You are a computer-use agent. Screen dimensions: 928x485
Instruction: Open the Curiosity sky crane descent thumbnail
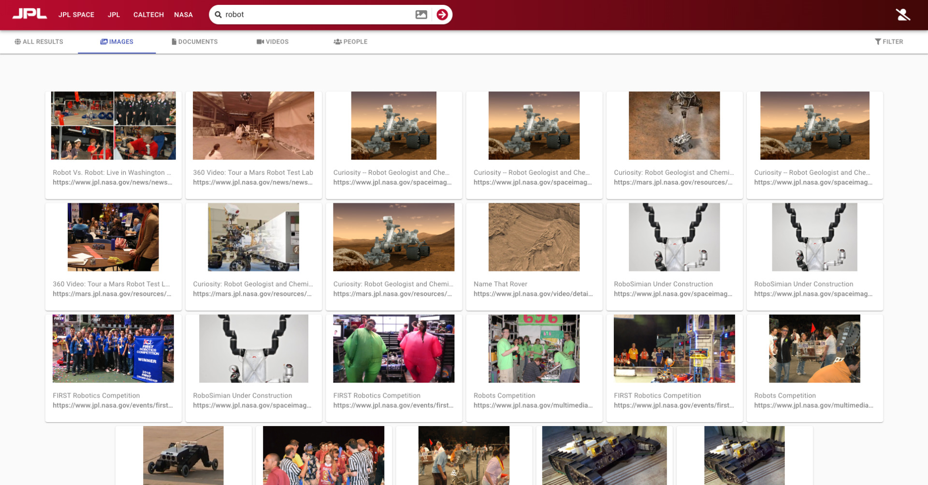click(674, 126)
